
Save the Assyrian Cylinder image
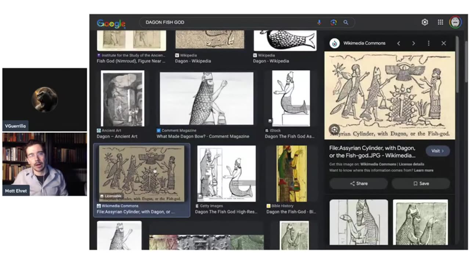tap(421, 183)
